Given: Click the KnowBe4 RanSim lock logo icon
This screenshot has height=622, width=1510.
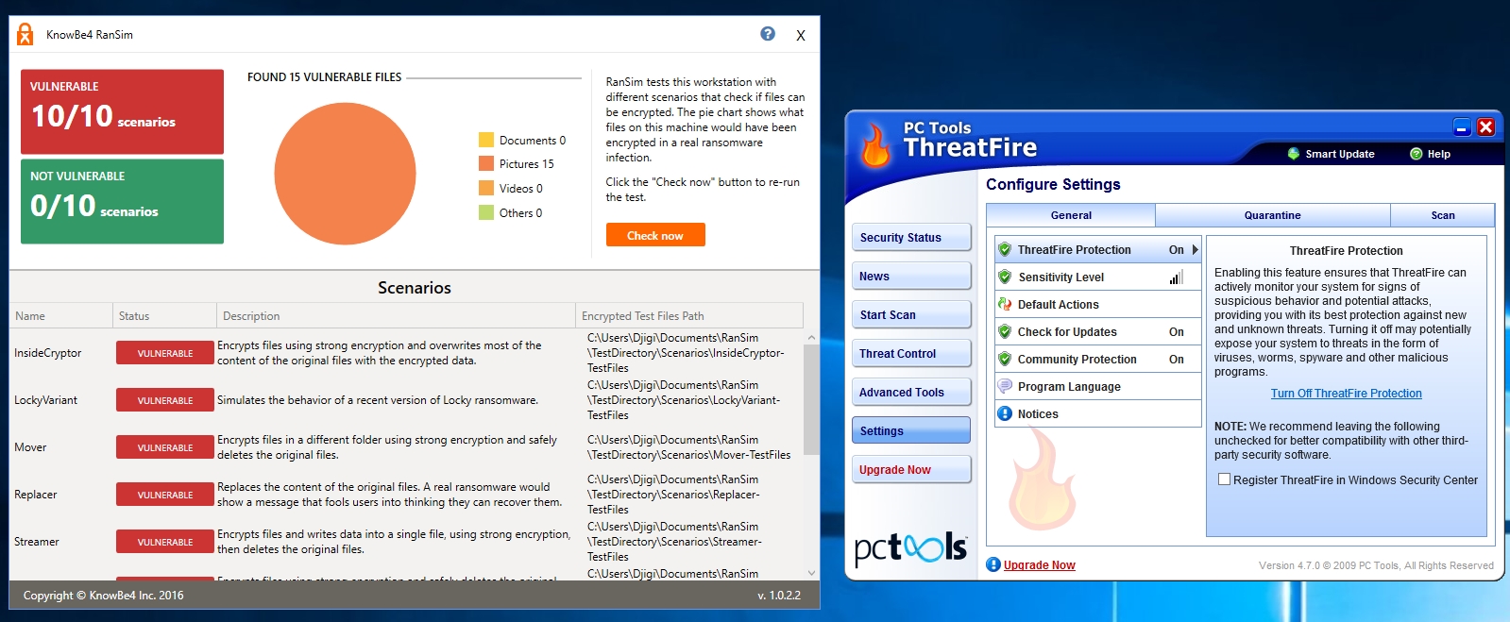Looking at the screenshot, I should pos(25,34).
